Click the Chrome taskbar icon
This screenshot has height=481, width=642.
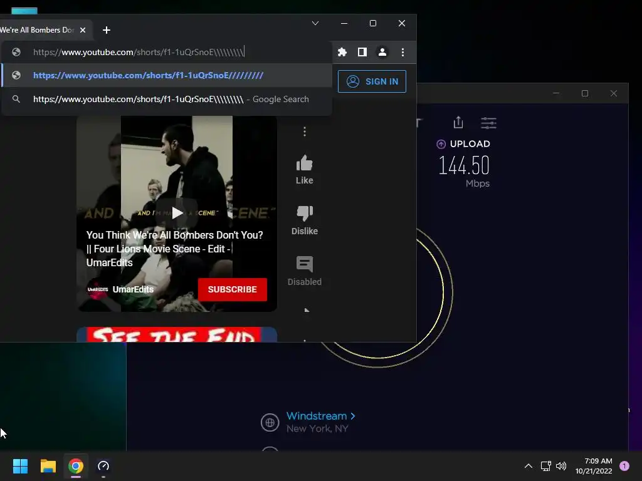tap(76, 466)
